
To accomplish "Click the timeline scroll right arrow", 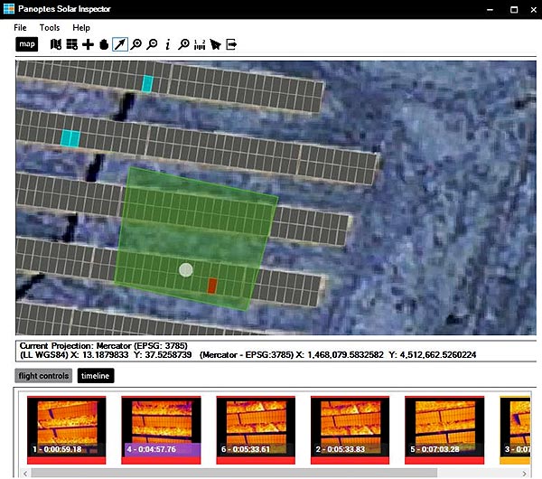I will [525, 473].
